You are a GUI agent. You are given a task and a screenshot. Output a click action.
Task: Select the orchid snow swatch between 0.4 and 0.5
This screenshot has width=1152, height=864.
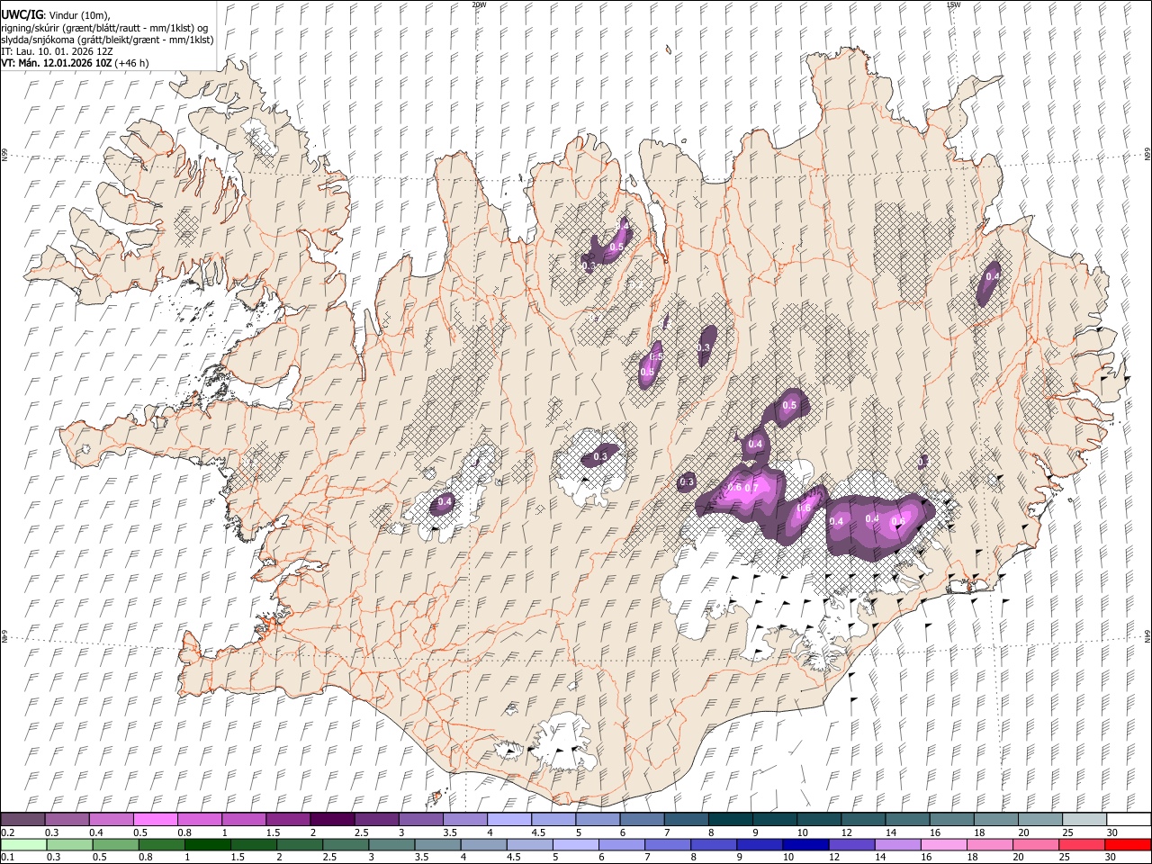click(112, 820)
